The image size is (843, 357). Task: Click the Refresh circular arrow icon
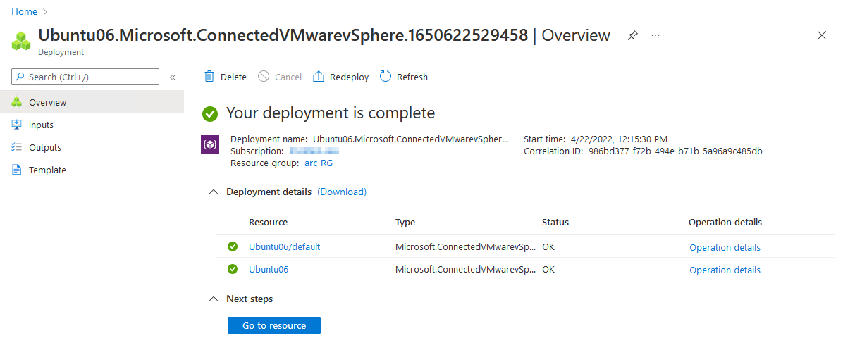click(x=385, y=76)
